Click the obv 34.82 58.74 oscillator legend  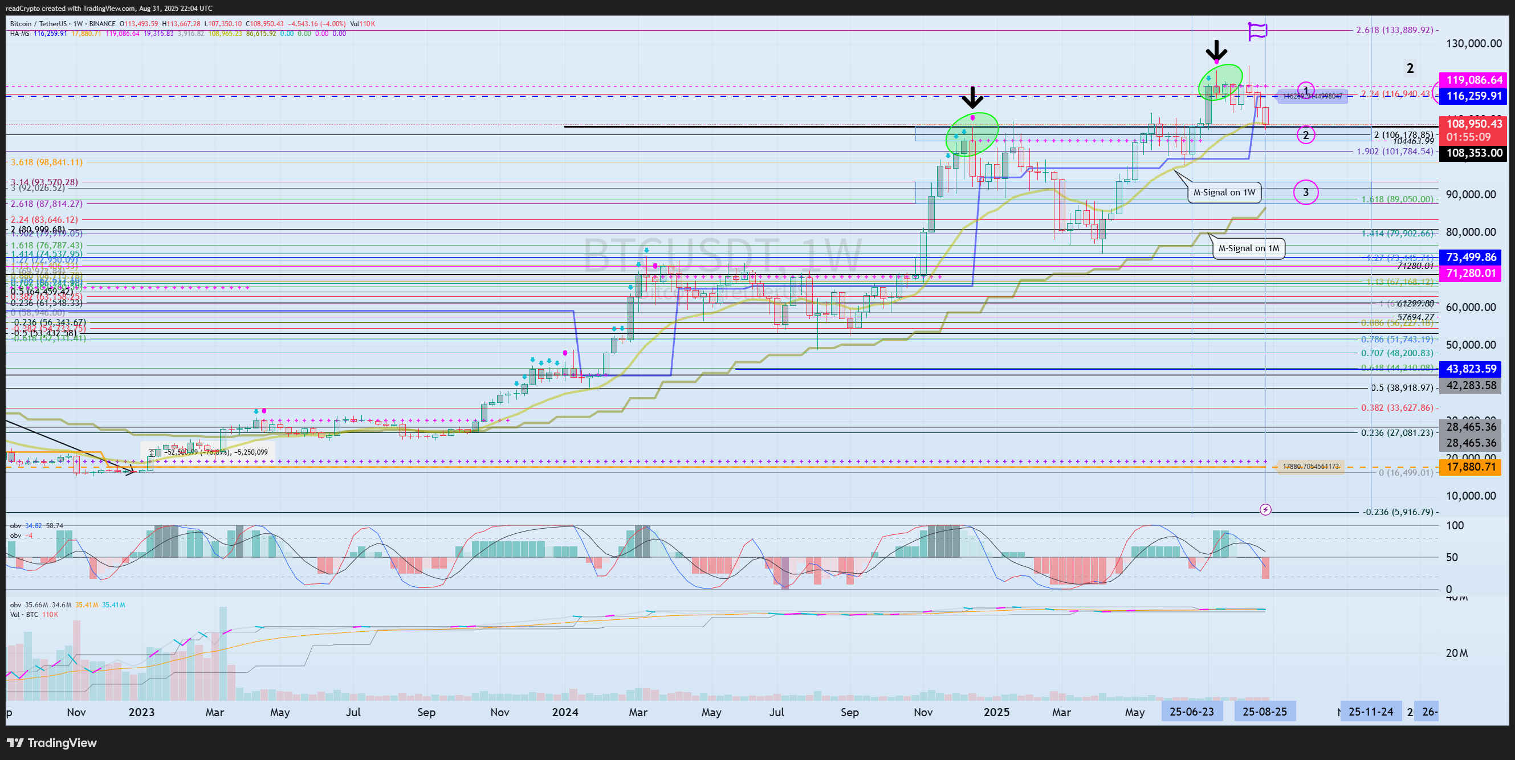pyautogui.click(x=36, y=525)
